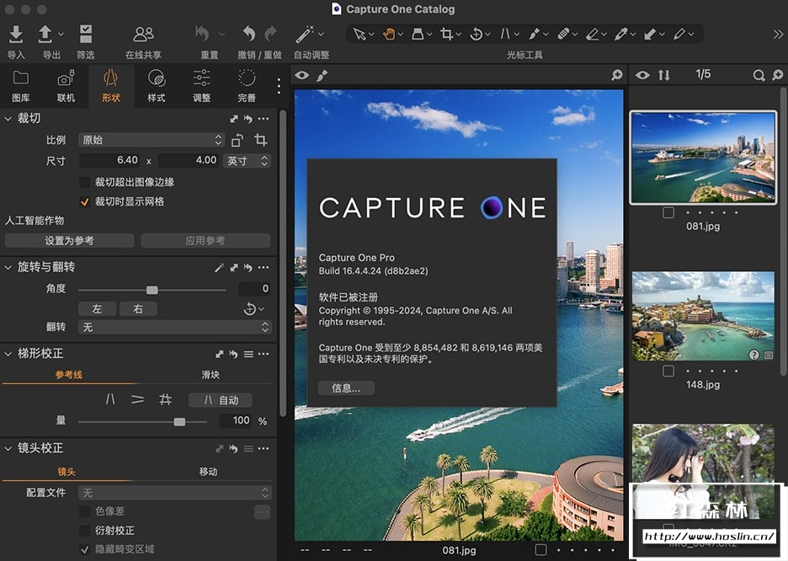Viewport: 788px width, 561px height.
Task: Click the Set as Reference (设置为参考) button
Action: click(69, 241)
